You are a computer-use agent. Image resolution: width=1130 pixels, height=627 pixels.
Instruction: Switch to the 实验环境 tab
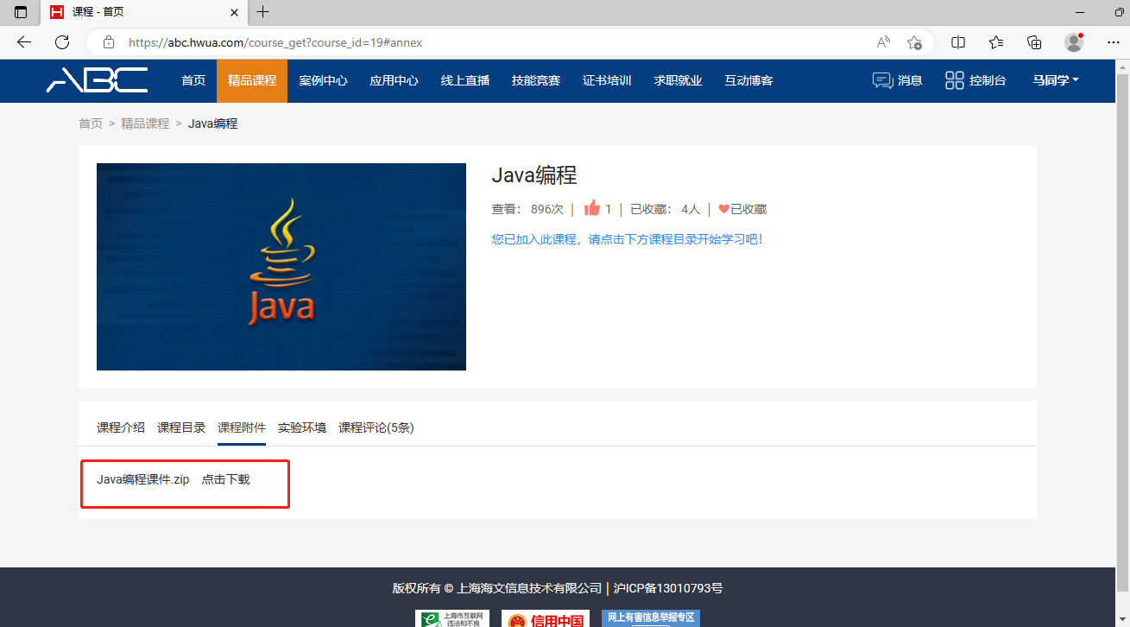click(302, 427)
